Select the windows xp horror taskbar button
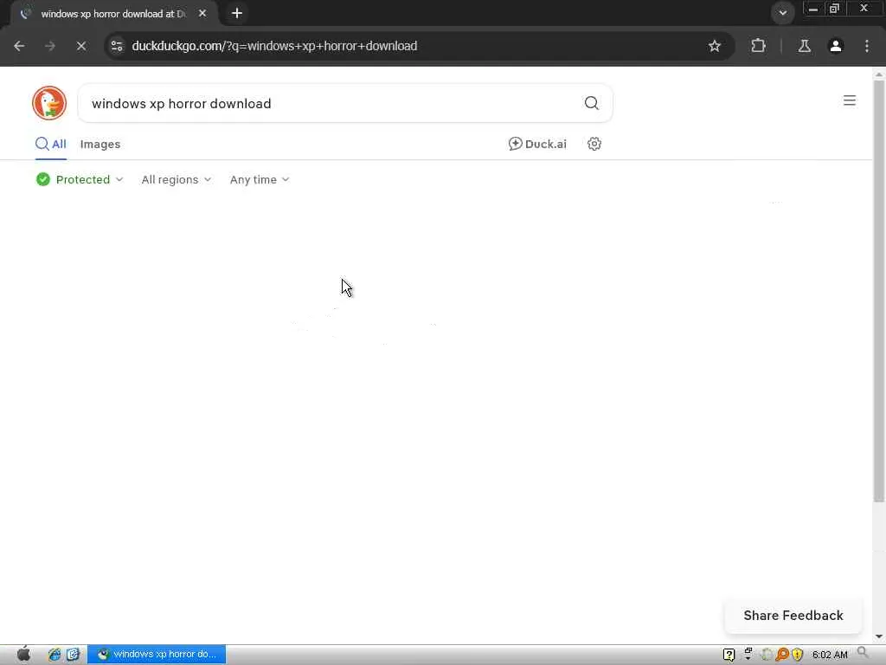Viewport: 886px width, 665px height. [x=157, y=655]
